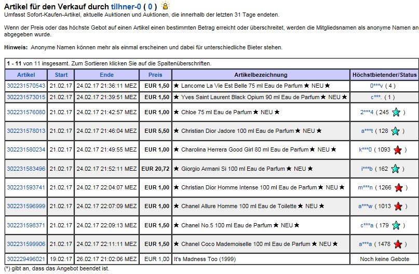Sort table by Preis column
The height and width of the screenshot is (274, 419).
click(155, 75)
